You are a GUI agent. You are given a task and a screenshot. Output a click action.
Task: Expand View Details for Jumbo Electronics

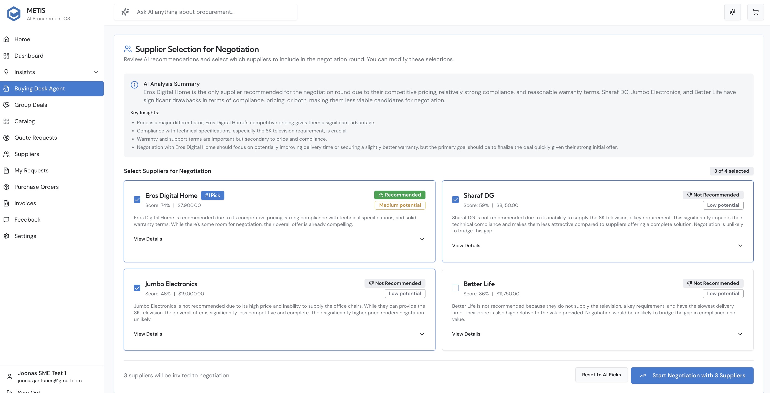tap(279, 334)
